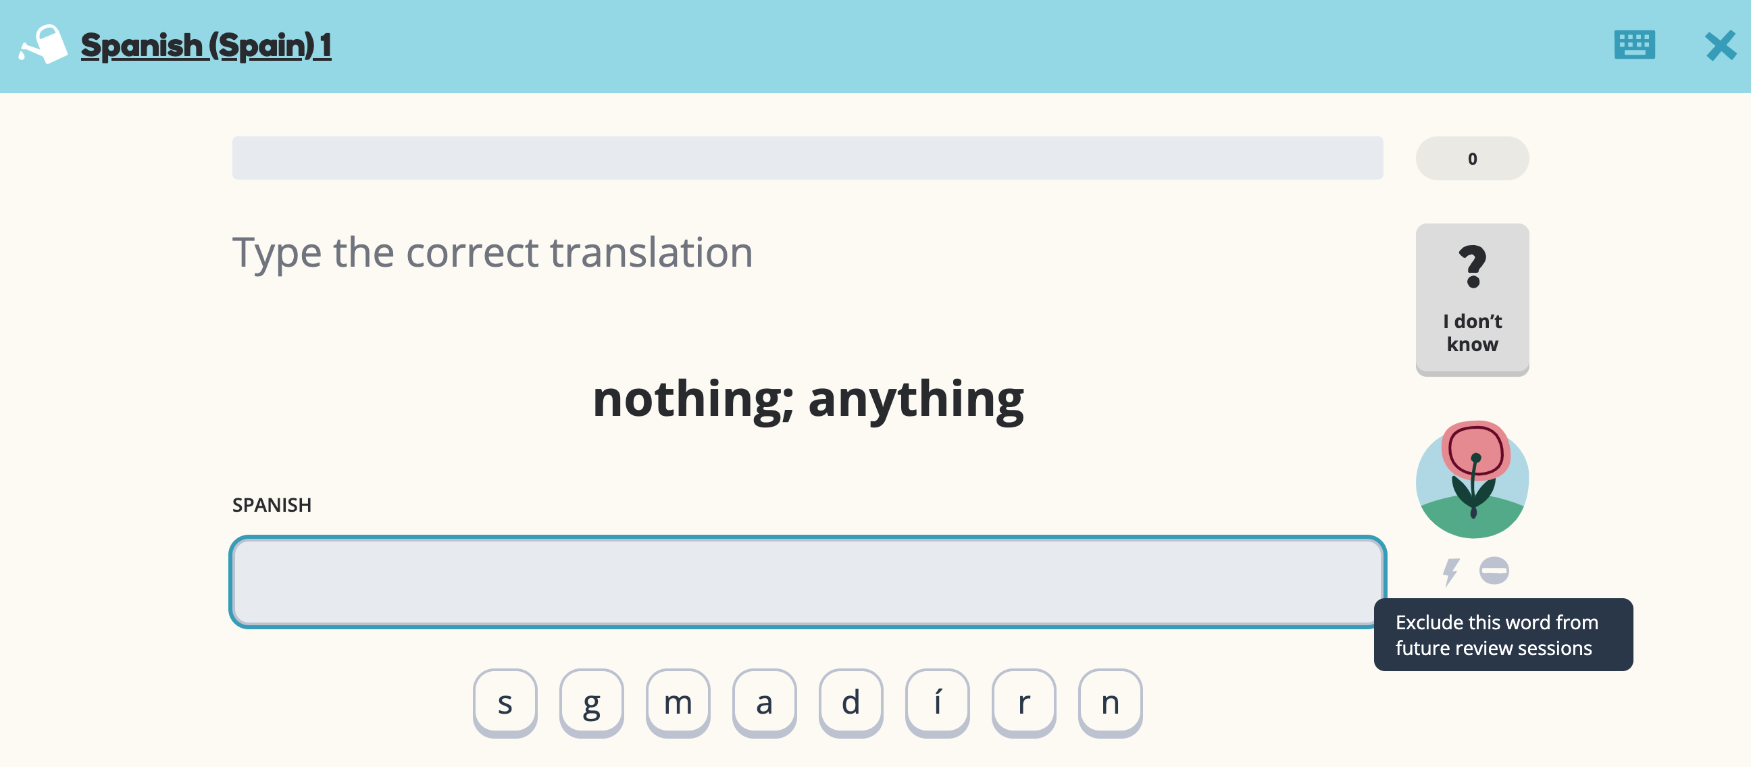Image resolution: width=1751 pixels, height=767 pixels.
Task: Tap the letter "n" key button
Action: coord(1109,702)
